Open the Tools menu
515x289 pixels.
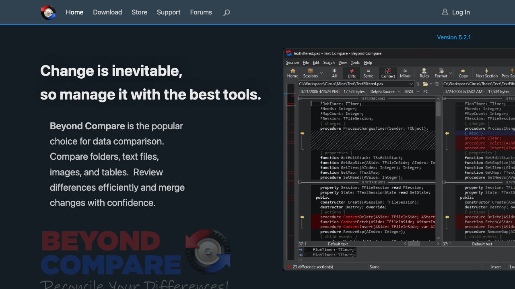[355, 63]
